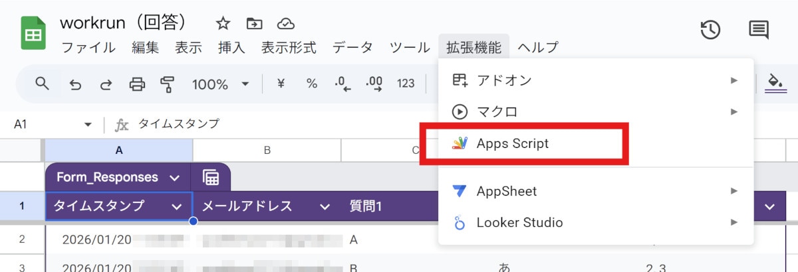Open the ヘルプ menu
Screen dimensions: 798x272
(538, 48)
